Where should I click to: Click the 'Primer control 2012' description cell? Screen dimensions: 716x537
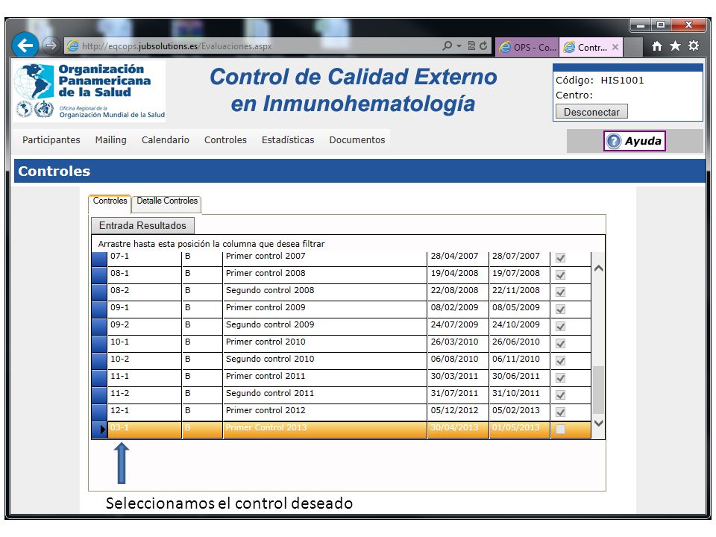[x=324, y=412]
